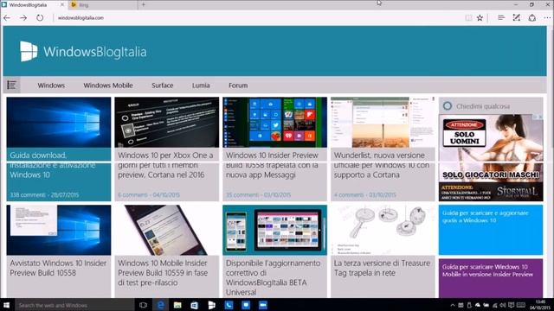
Task: Open the volume speaker tray icon
Action: point(503,305)
